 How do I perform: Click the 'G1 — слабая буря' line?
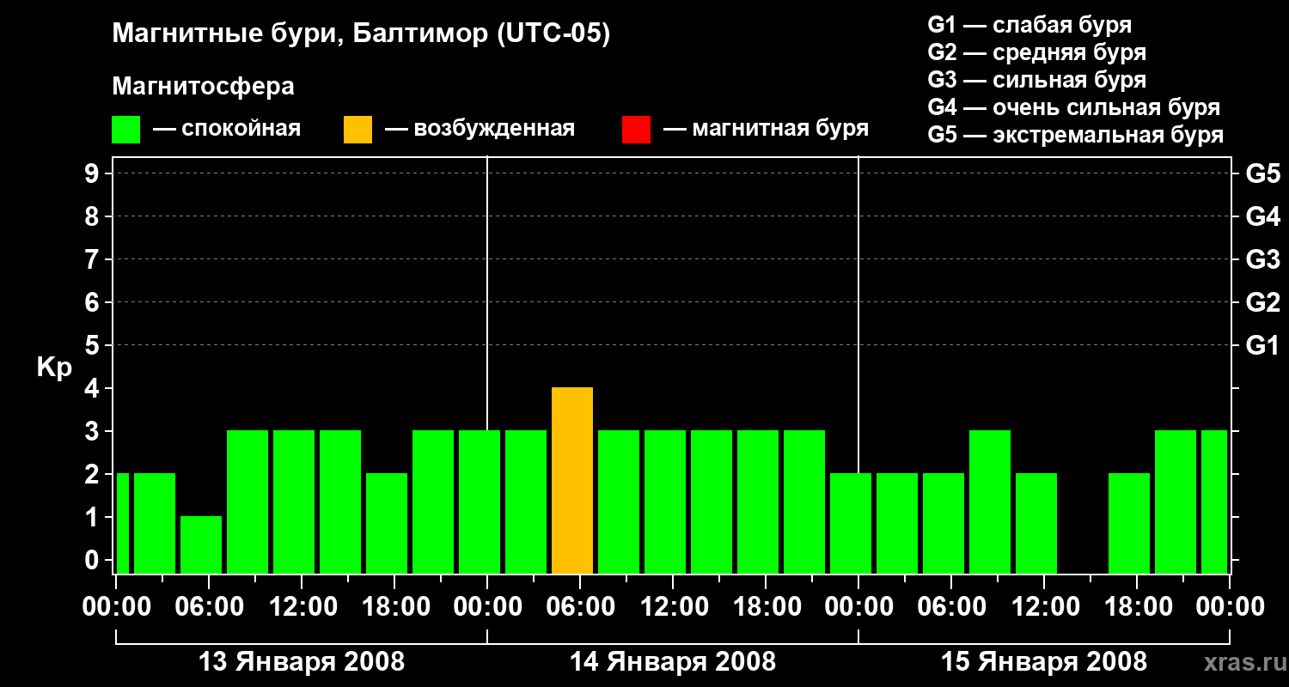coord(1029,24)
